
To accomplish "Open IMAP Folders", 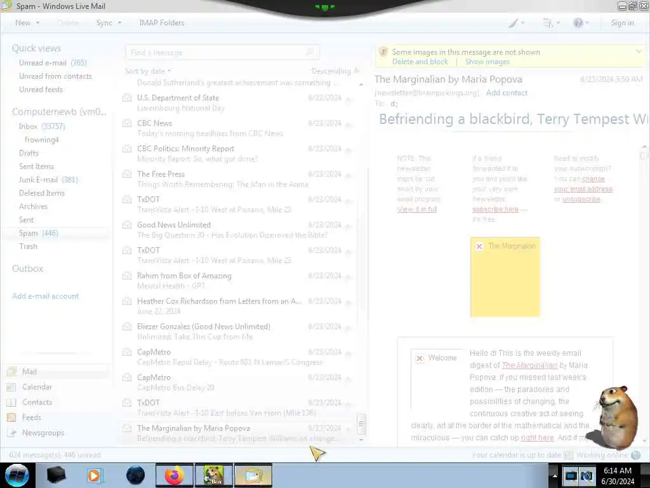I will [162, 23].
